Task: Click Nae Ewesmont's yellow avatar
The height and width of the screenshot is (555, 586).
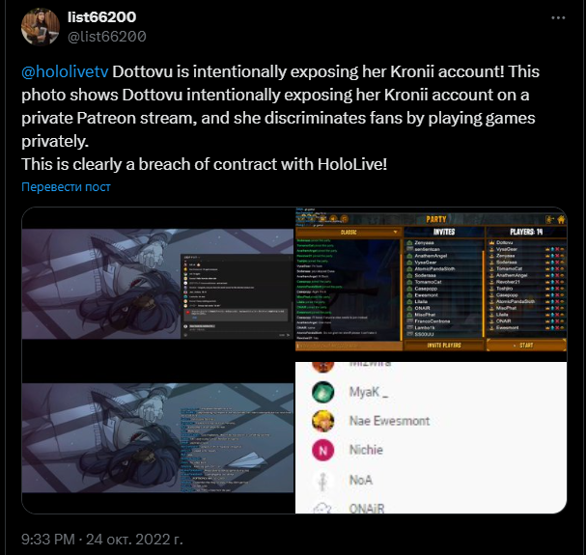Action: 322,421
